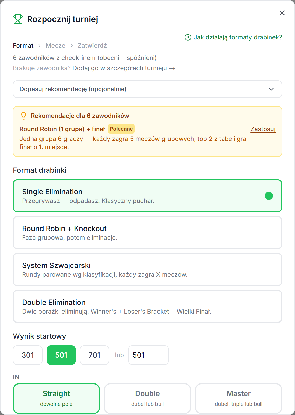Click the custom starting score field
Screen dimensions: 295x415
(x=149, y=355)
